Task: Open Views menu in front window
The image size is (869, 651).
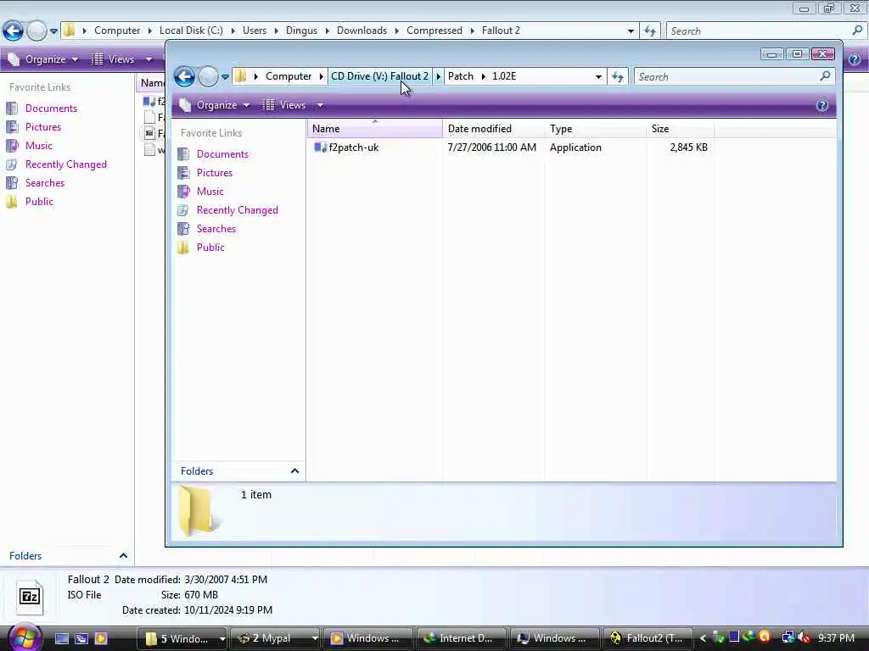Action: [286, 105]
